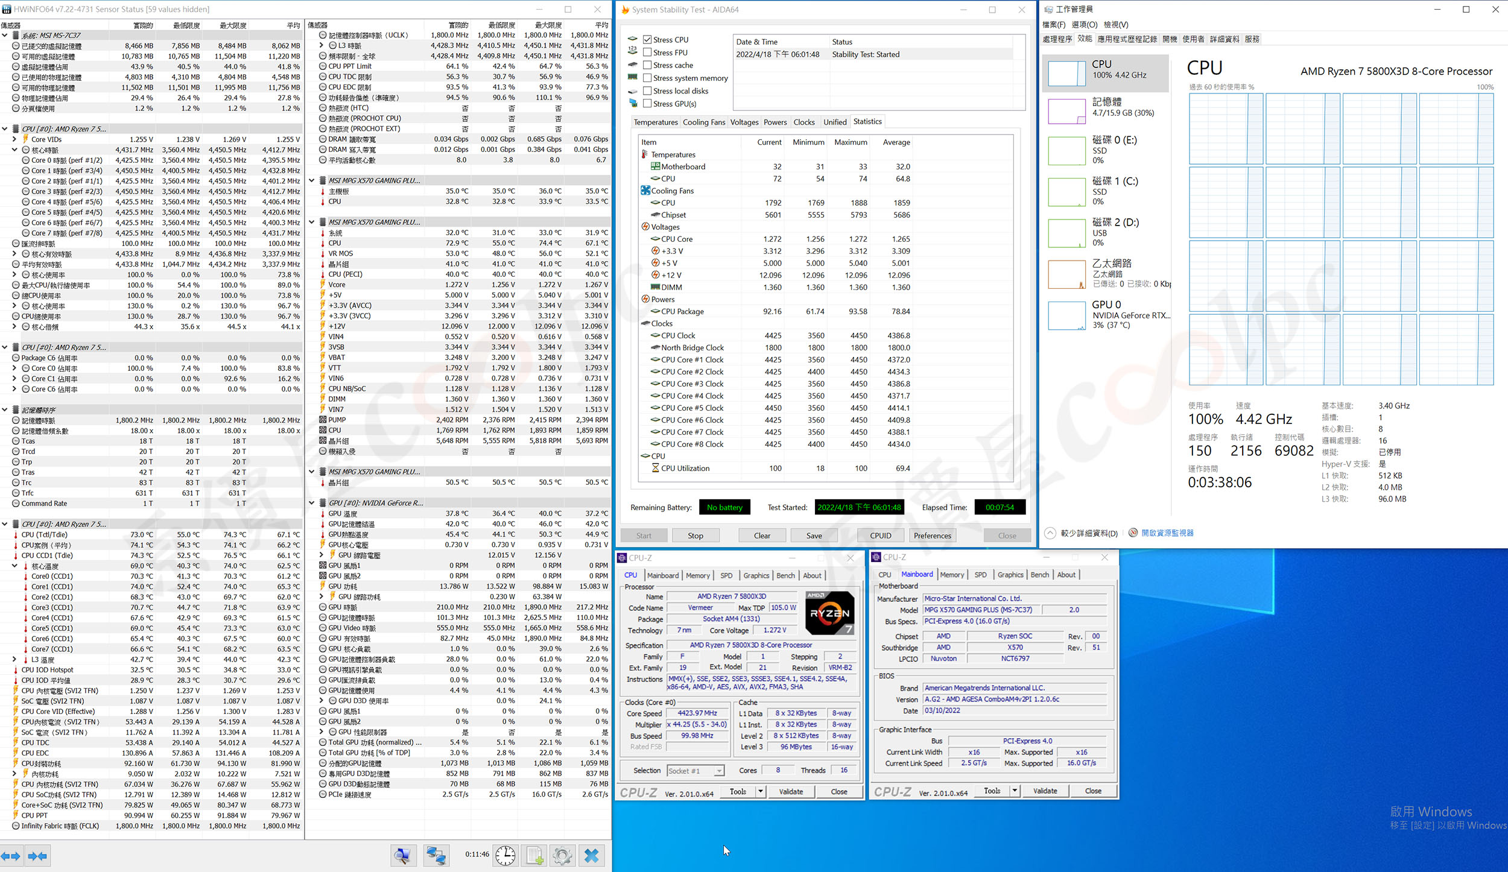Switch to AIDA64 Cooling Fans tab
The image size is (1508, 872).
point(704,122)
